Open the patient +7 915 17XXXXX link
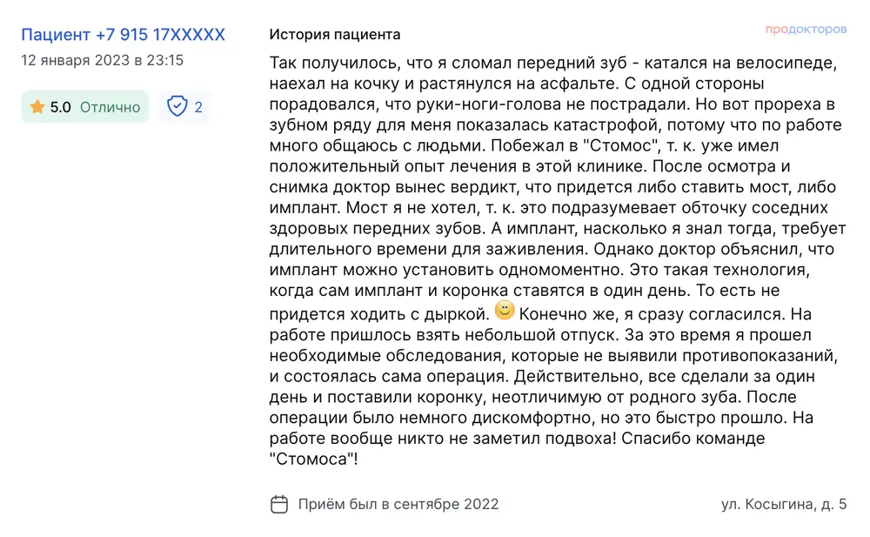 coord(123,35)
